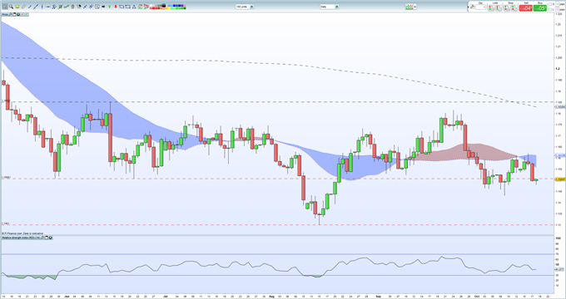Open RSI indicator wrench settings
Viewport: 566px width, 299px height.
click(42, 238)
